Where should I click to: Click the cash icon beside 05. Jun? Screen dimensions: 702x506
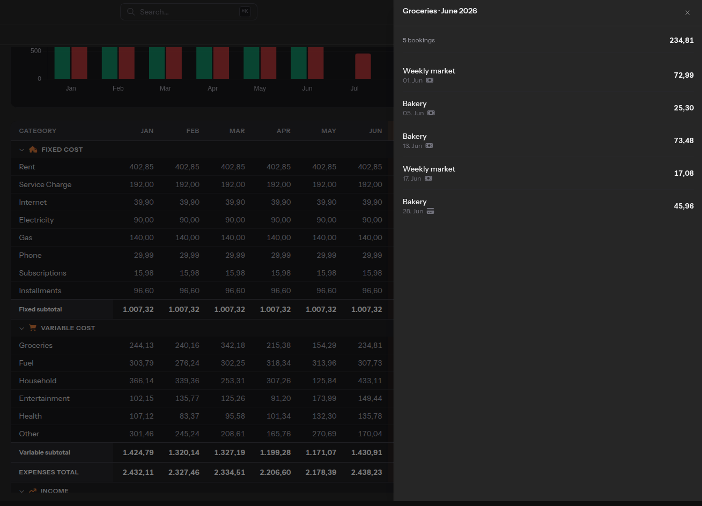(x=431, y=113)
